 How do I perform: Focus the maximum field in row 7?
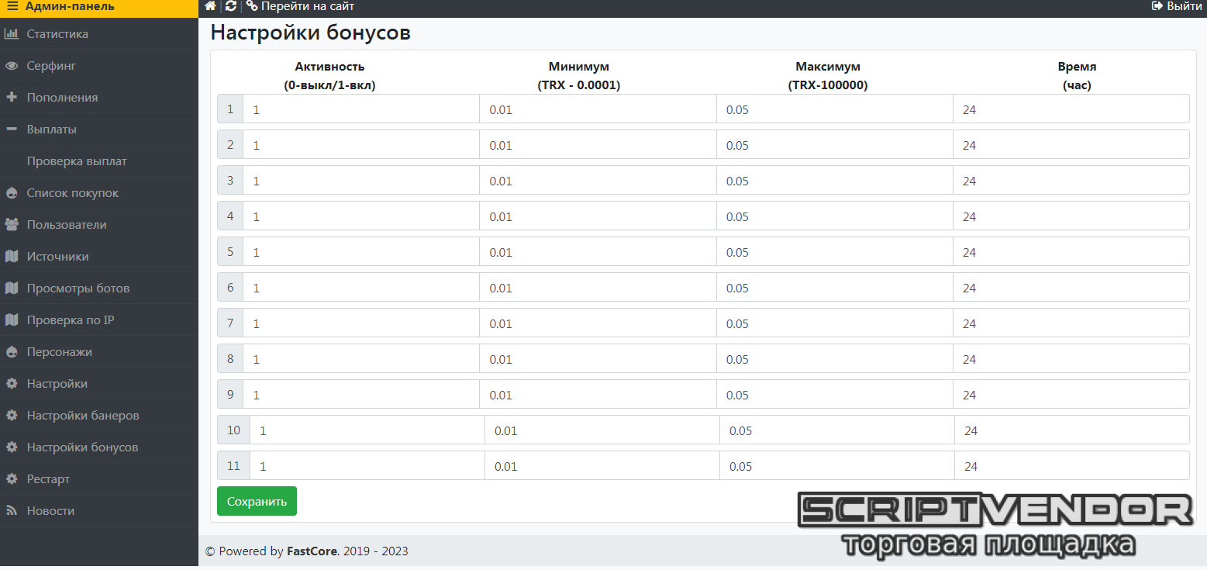click(x=835, y=323)
